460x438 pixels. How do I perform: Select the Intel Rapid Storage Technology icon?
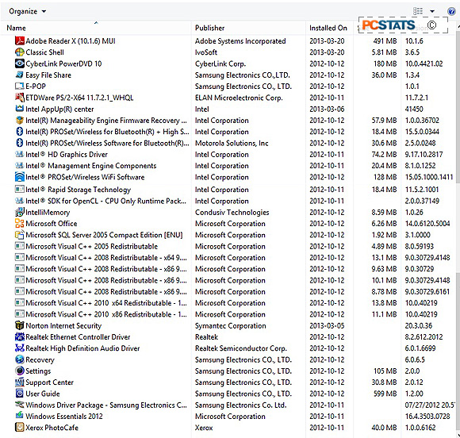pos(19,189)
